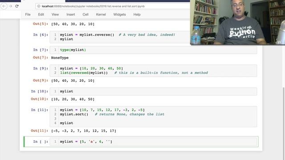285x160 pixels.
Task: Click the site info icon in address bar
Action: pyautogui.click(x=39, y=6)
